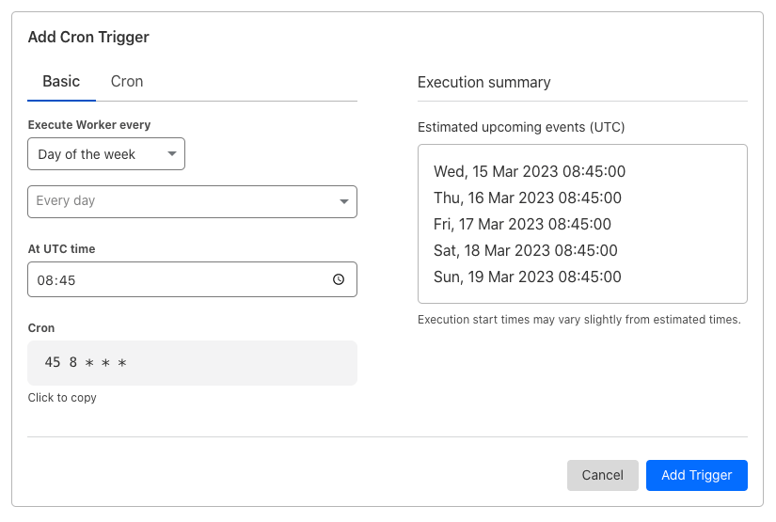This screenshot has width=776, height=522.
Task: Click the Cancel button
Action: tap(602, 476)
